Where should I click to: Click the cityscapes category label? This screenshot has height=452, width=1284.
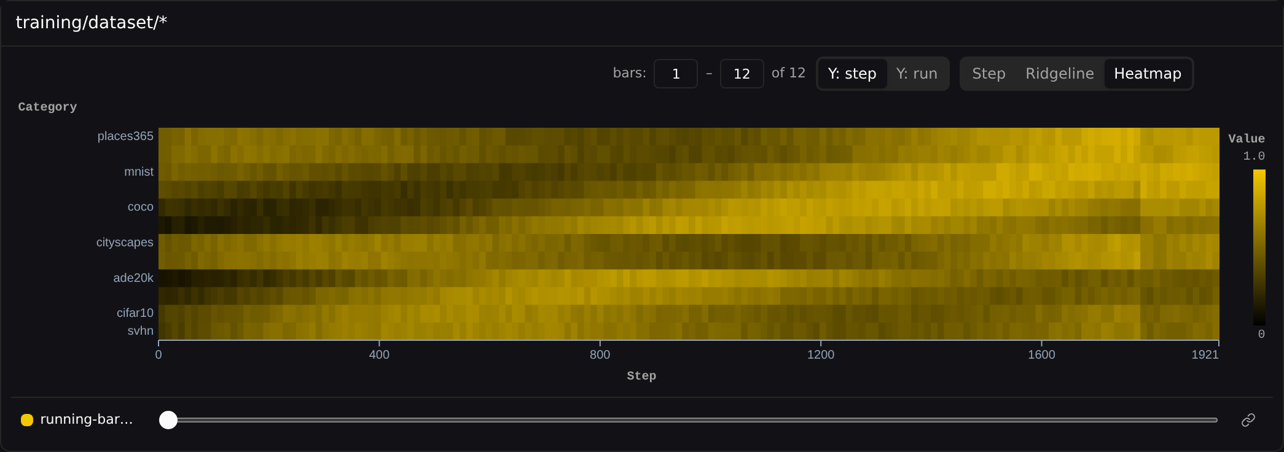coord(125,243)
